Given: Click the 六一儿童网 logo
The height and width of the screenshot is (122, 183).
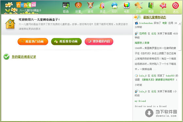Looking at the screenshot, I should 26,5.
